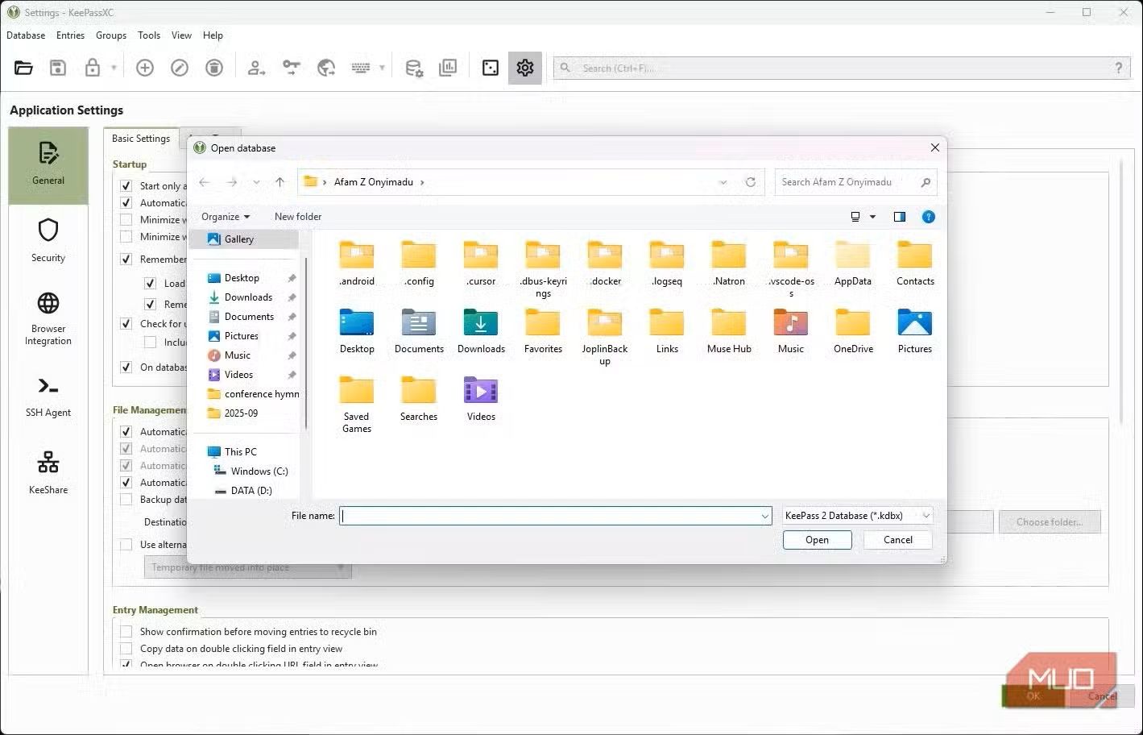The image size is (1143, 735).
Task: Click the Delete Entry trash icon
Action: pos(214,68)
